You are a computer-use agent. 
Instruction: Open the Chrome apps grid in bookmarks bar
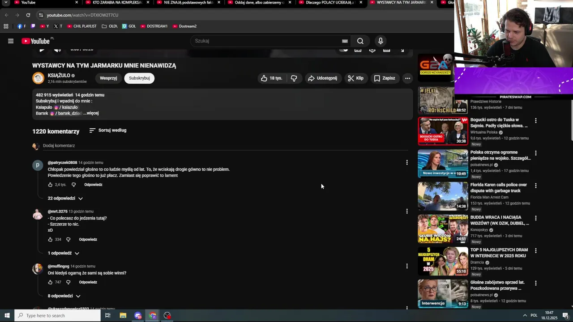tap(6, 26)
